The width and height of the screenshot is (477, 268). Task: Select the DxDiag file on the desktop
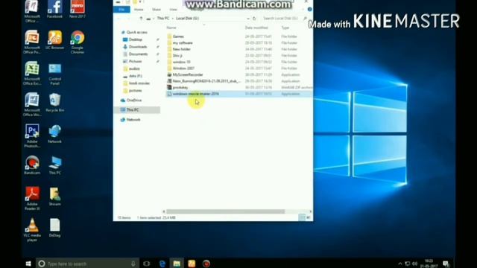pos(54,228)
